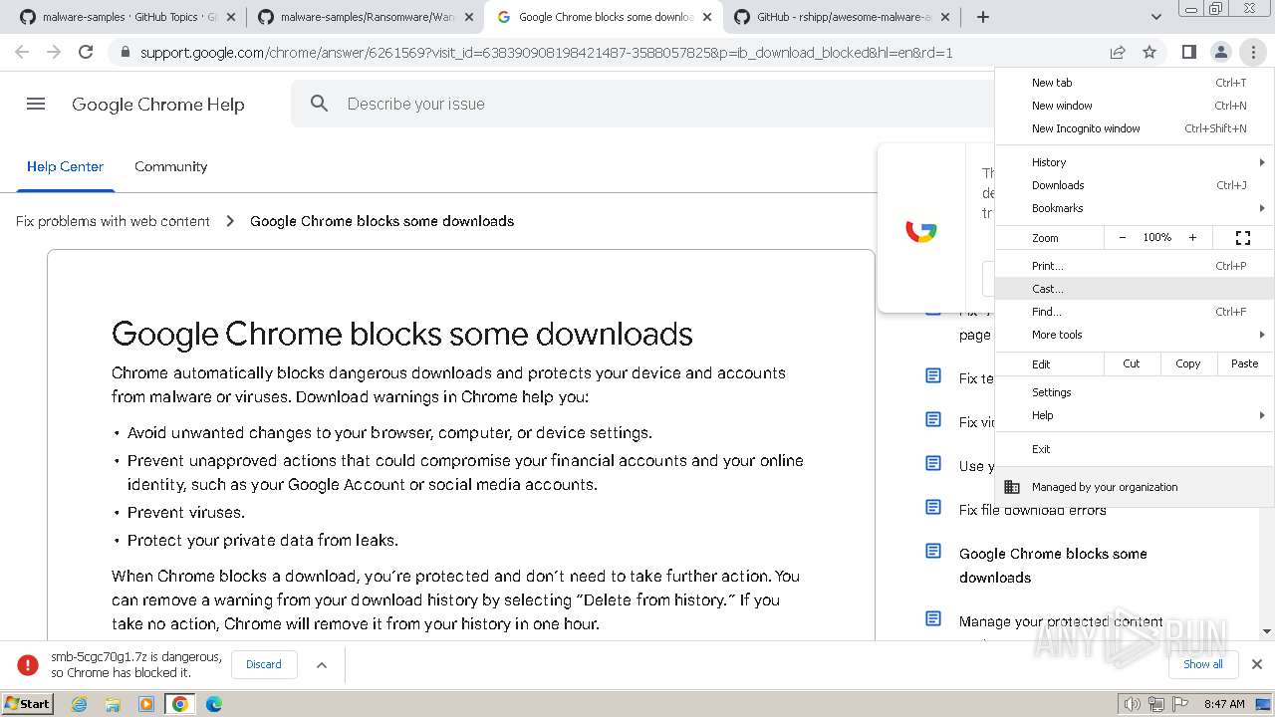This screenshot has height=717, width=1275.
Task: Click Copy in the Edit row
Action: [1188, 363]
